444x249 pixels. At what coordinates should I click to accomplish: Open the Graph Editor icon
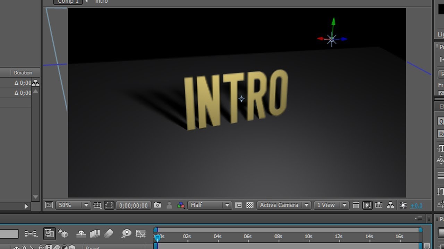(x=140, y=234)
